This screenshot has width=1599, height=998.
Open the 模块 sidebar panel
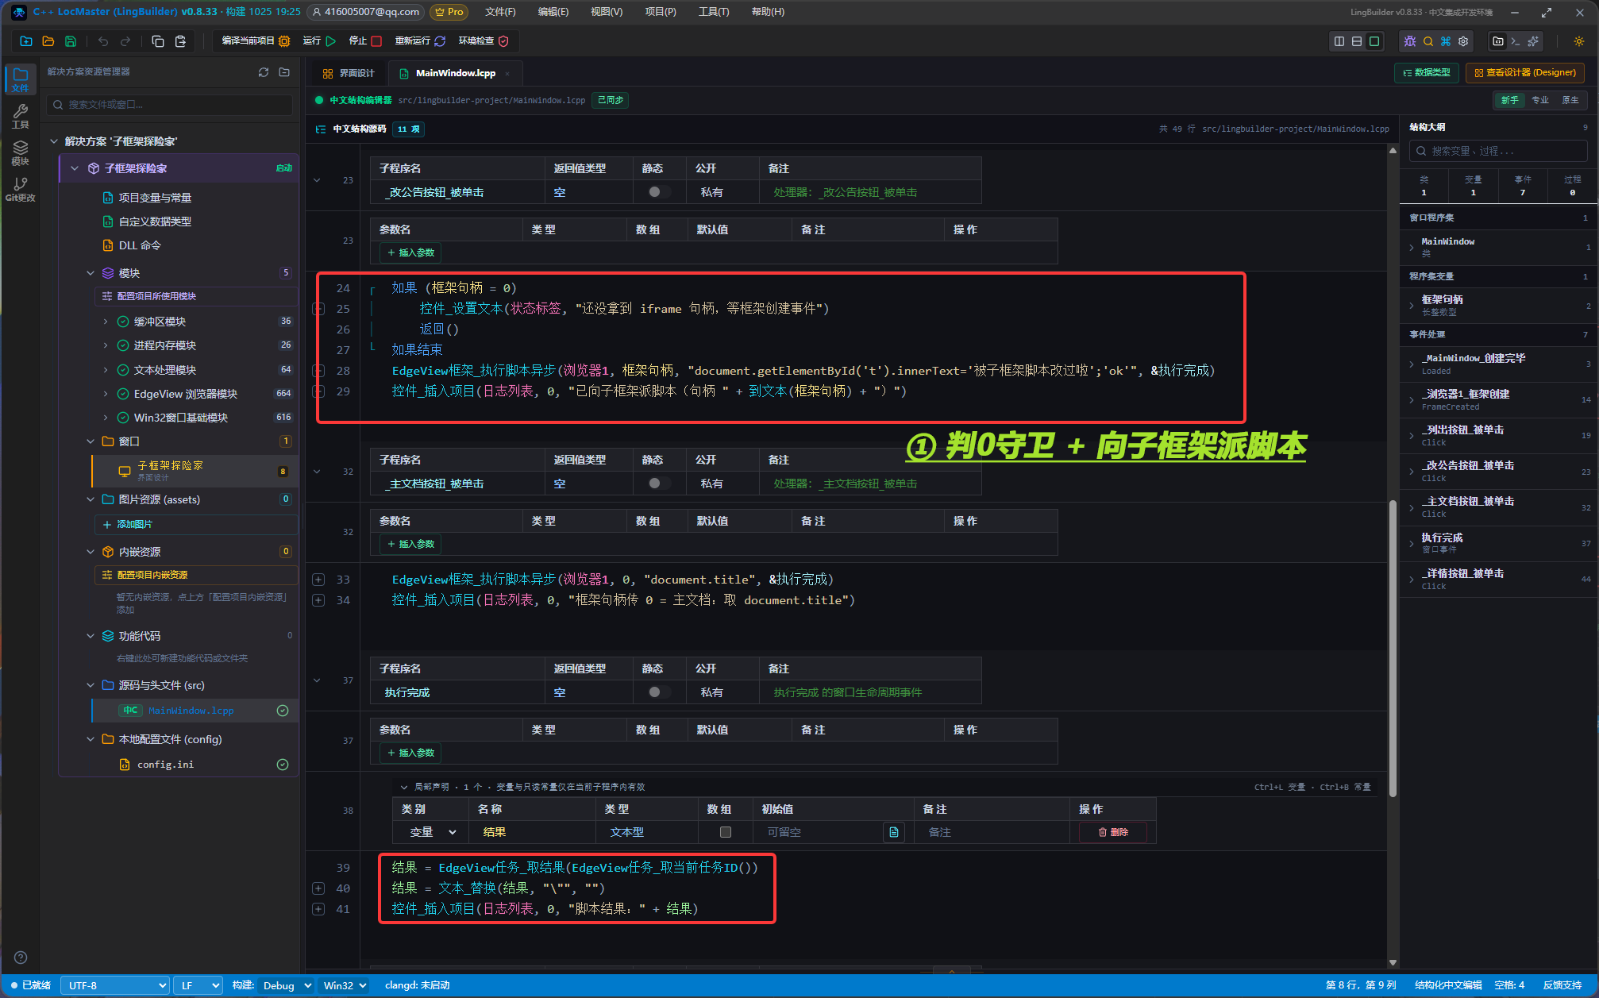[x=21, y=152]
